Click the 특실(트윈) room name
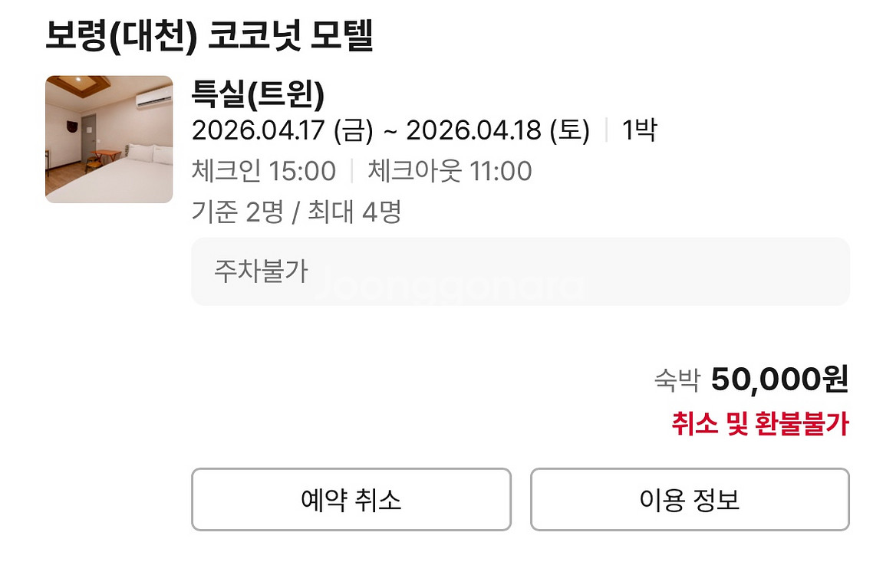 click(259, 95)
